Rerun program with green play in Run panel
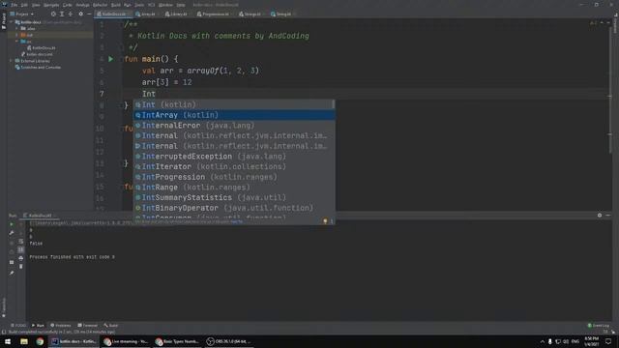This screenshot has width=619, height=348. [x=12, y=224]
